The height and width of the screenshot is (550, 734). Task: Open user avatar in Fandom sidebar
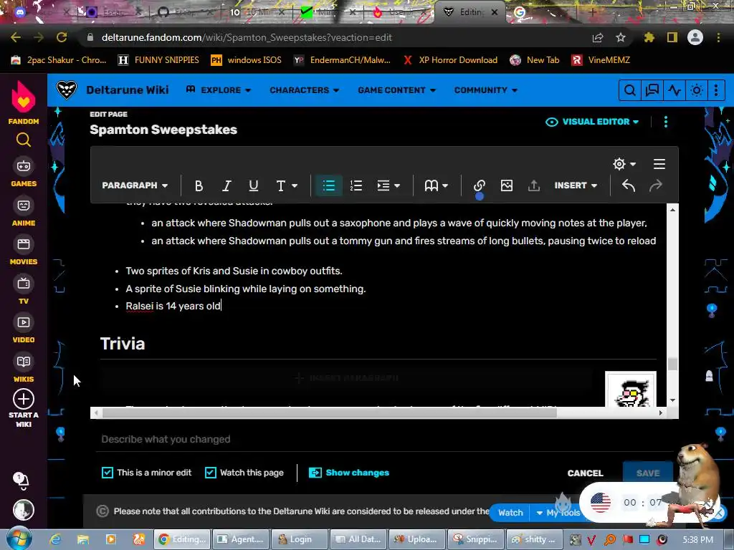[24, 510]
